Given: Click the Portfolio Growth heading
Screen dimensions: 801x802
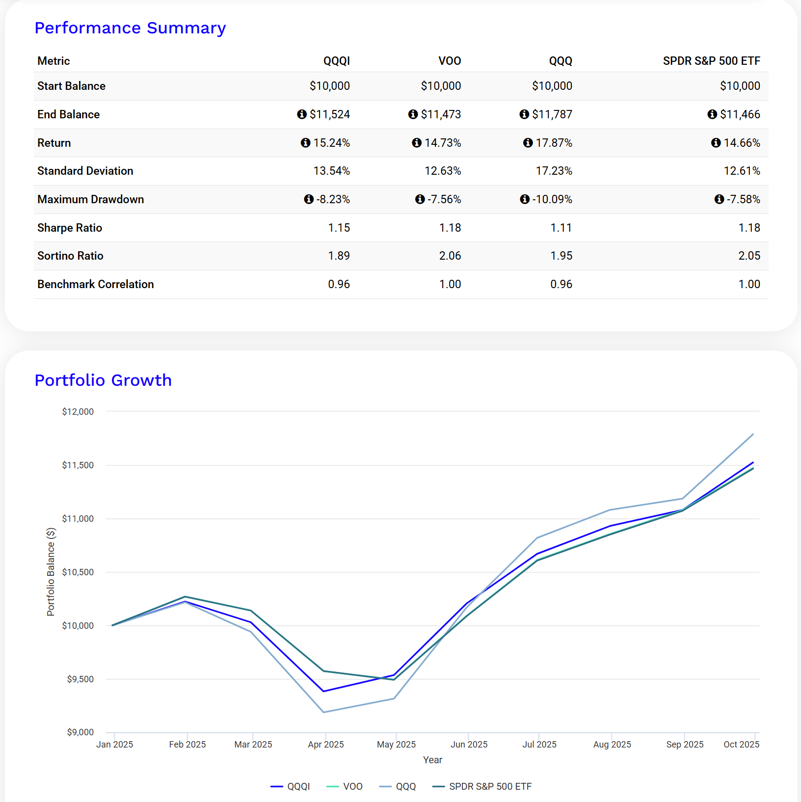Looking at the screenshot, I should 103,380.
